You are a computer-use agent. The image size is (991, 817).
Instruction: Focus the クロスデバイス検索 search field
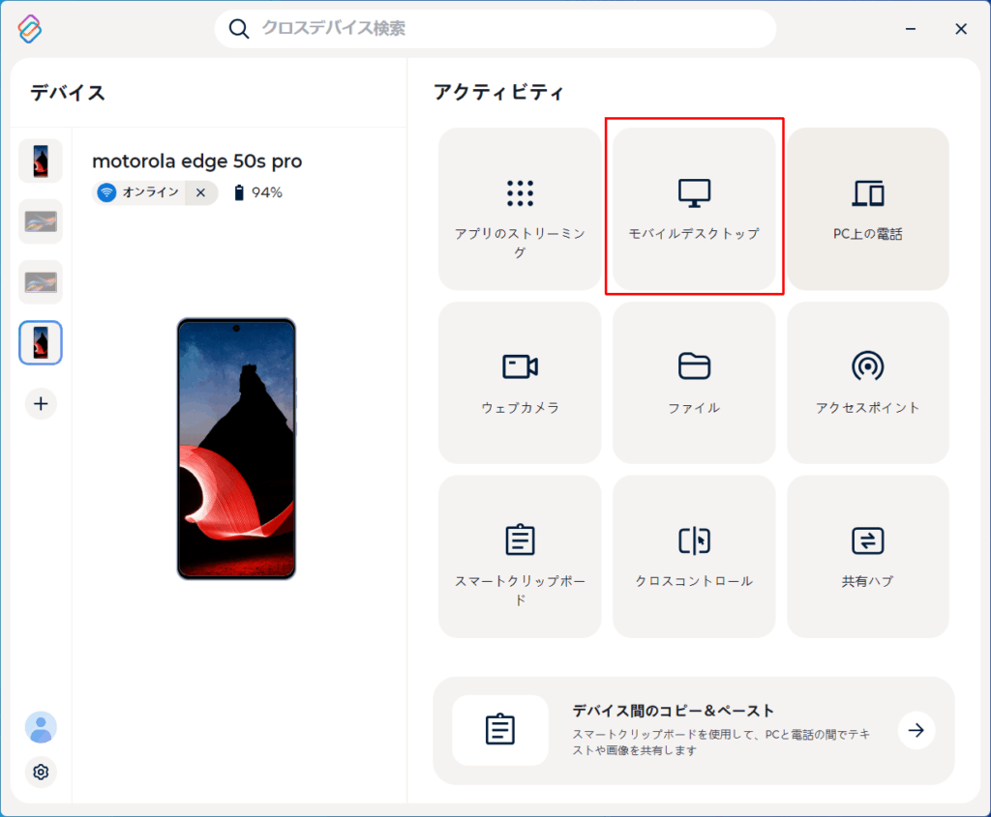coord(495,28)
